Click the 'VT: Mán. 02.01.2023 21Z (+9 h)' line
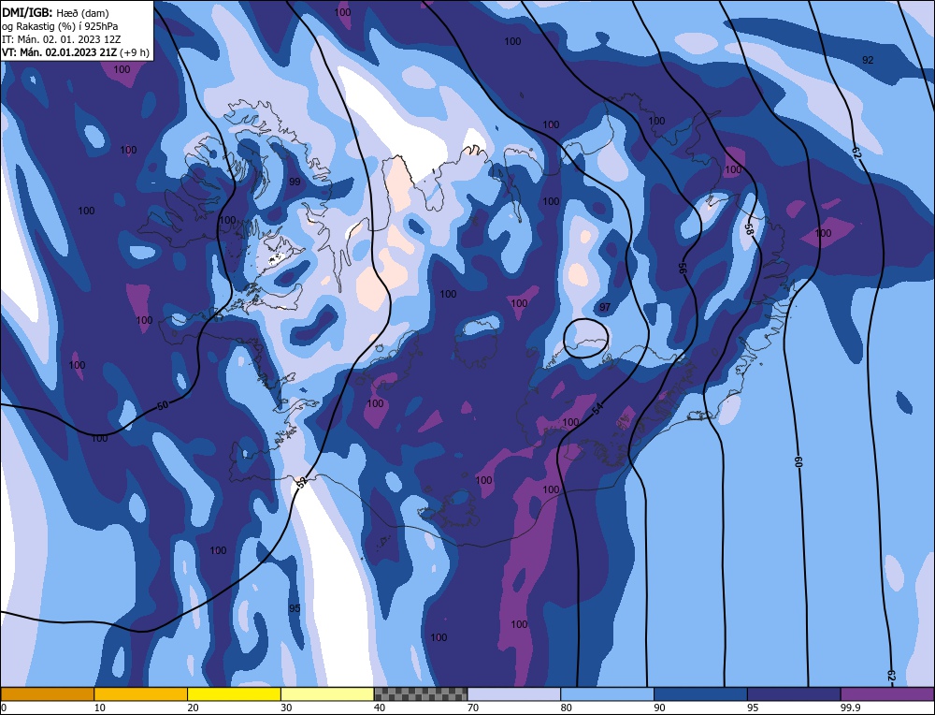935x715 pixels. point(76,52)
